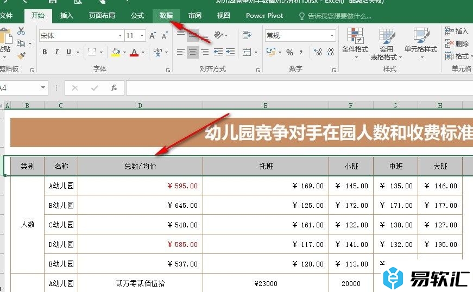Open borders dropdown arrow
Image resolution: width=473 pixels, height=292 pixels.
102,52
